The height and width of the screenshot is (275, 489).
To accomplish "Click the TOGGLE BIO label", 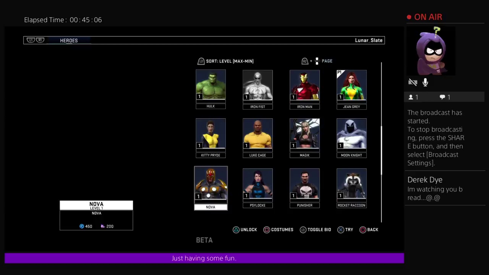I will [319, 230].
